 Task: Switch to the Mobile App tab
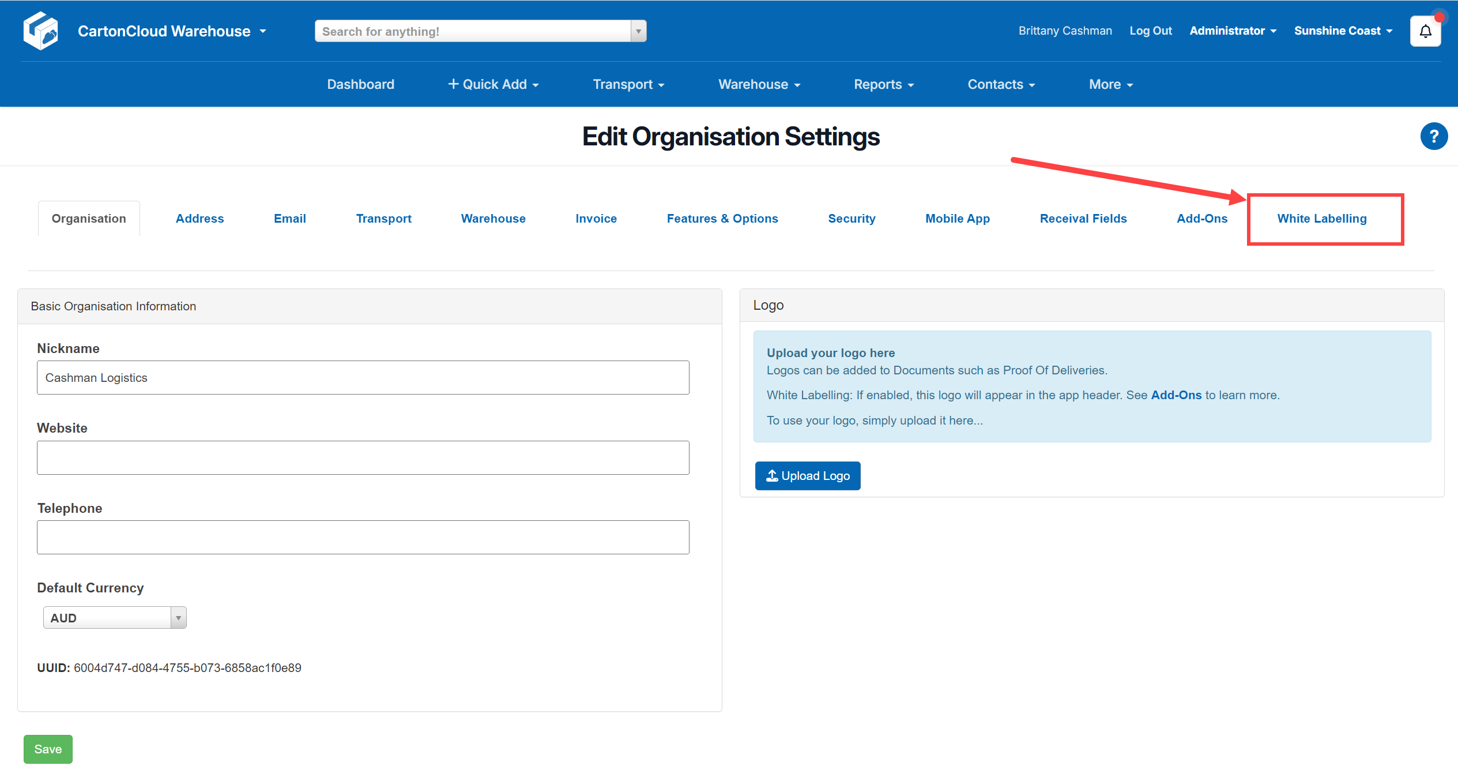click(957, 219)
